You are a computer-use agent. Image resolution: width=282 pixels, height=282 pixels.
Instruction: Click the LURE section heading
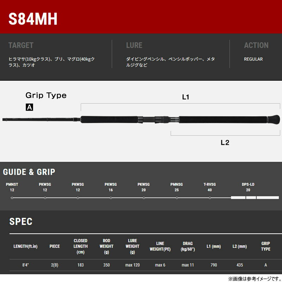pyautogui.click(x=134, y=45)
